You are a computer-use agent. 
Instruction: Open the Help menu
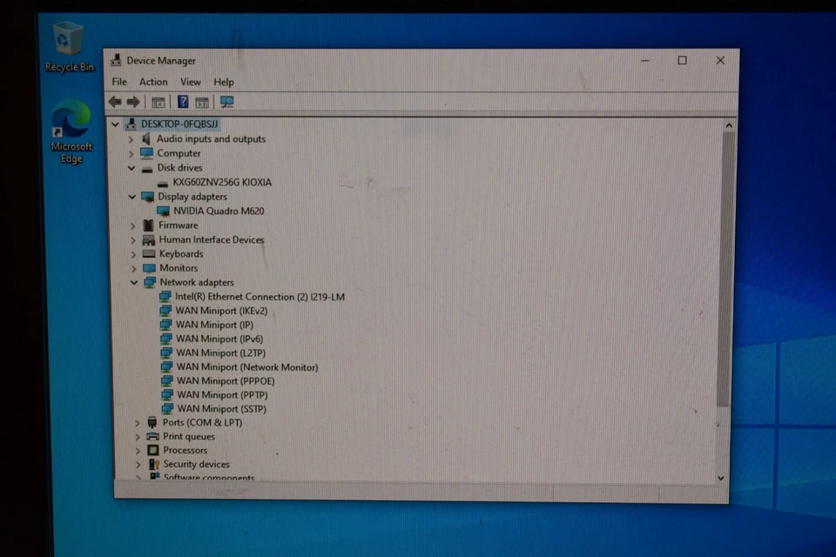point(224,82)
